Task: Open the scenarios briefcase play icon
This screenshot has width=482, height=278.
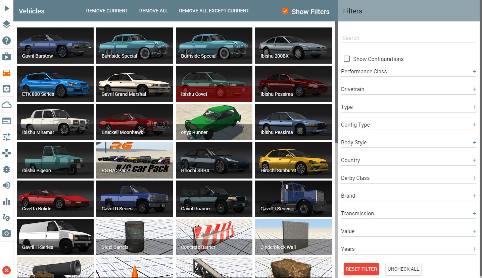Action: (x=6, y=57)
